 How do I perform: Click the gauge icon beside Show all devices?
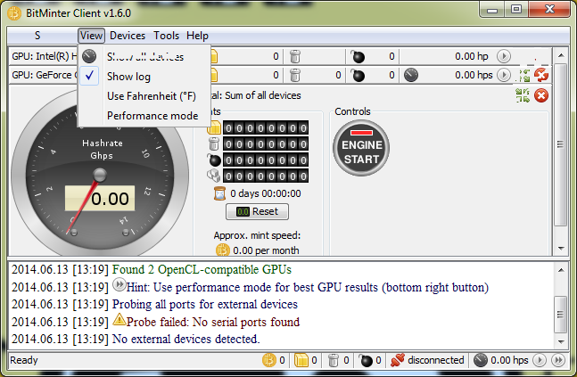(89, 56)
